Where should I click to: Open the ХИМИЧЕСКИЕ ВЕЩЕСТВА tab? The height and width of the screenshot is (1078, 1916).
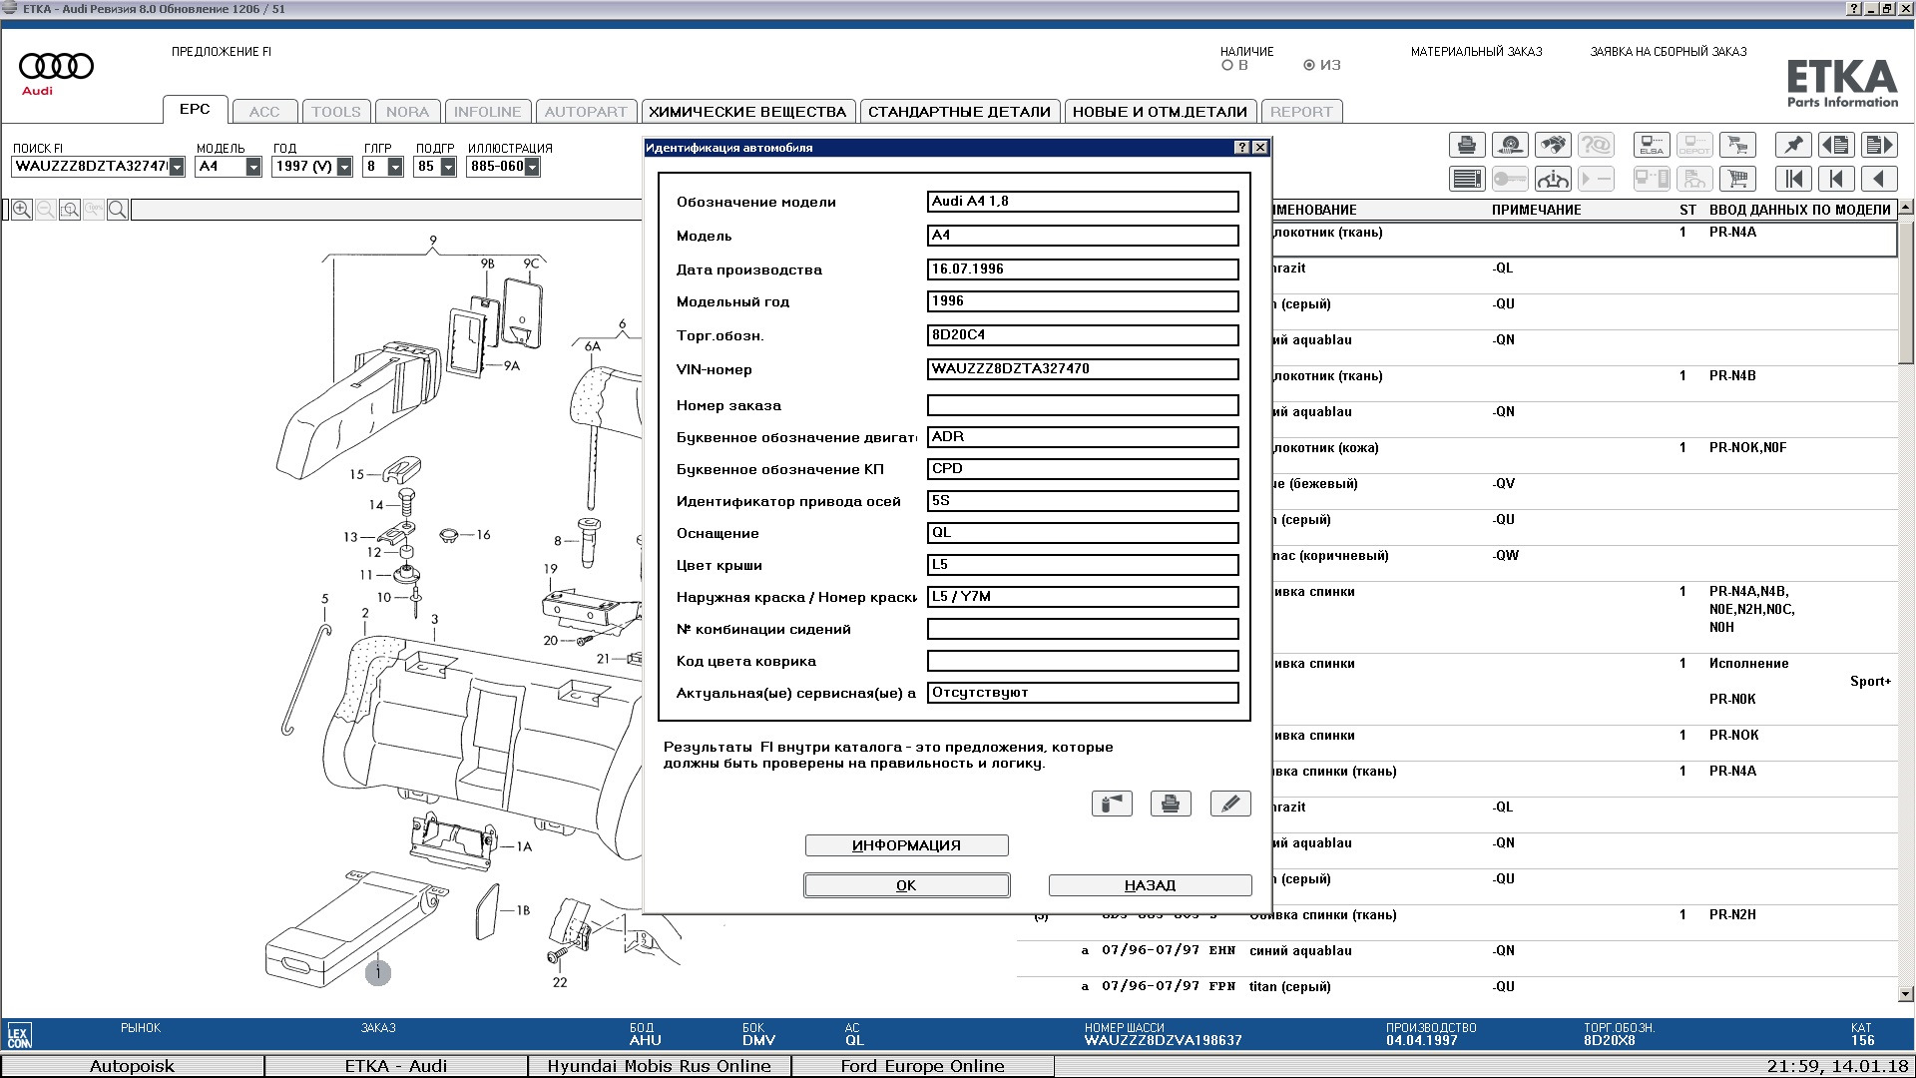coord(747,112)
